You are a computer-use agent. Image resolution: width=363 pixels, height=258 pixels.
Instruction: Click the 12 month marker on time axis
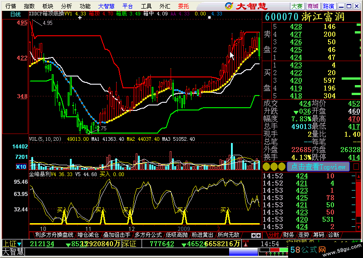[x=131, y=229]
